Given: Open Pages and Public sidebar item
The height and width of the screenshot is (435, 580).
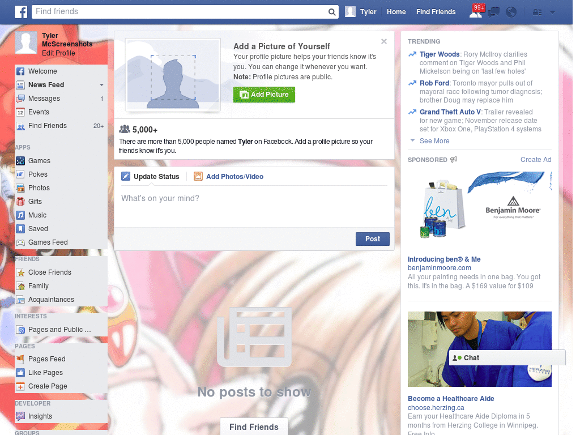Looking at the screenshot, I should point(59,330).
